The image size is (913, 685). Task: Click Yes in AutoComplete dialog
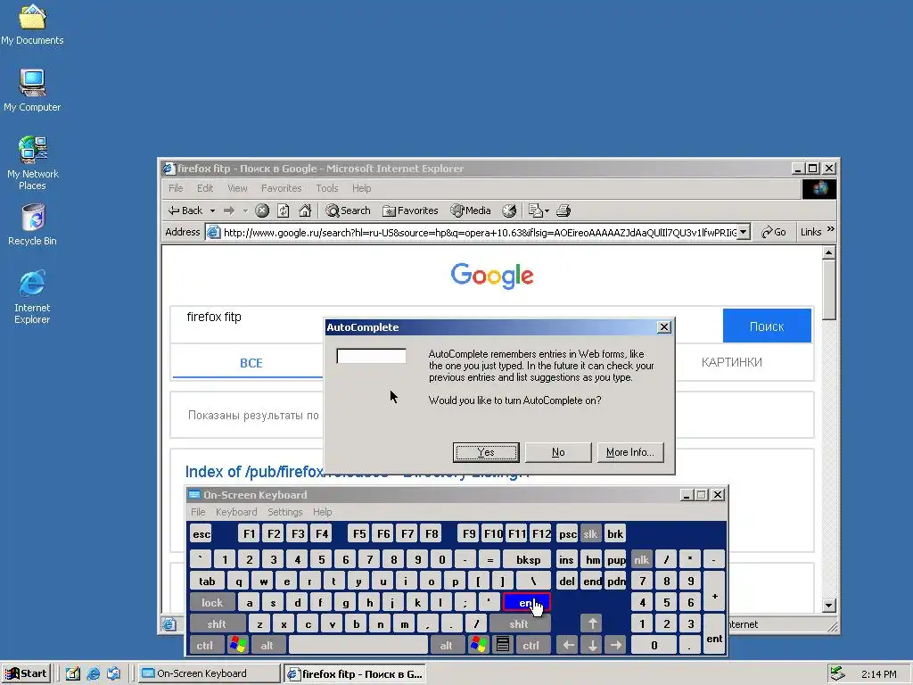[486, 452]
